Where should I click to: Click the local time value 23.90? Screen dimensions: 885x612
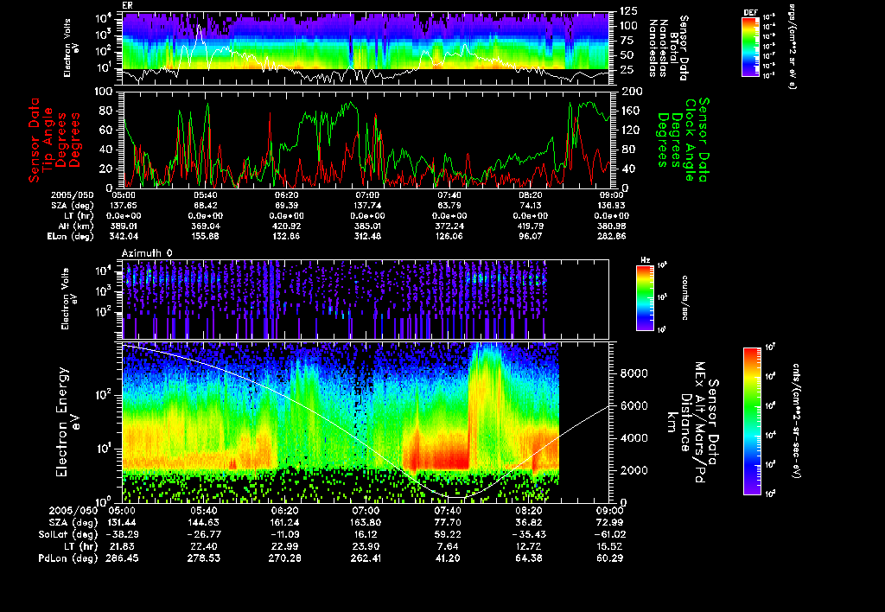366,546
